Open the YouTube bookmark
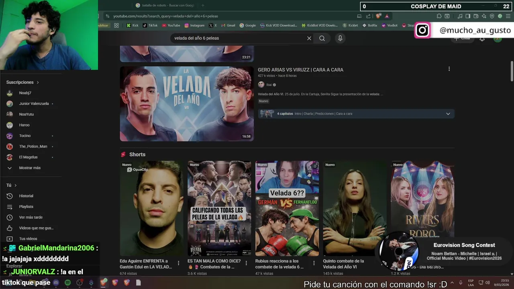The width and height of the screenshot is (514, 289). click(x=171, y=25)
